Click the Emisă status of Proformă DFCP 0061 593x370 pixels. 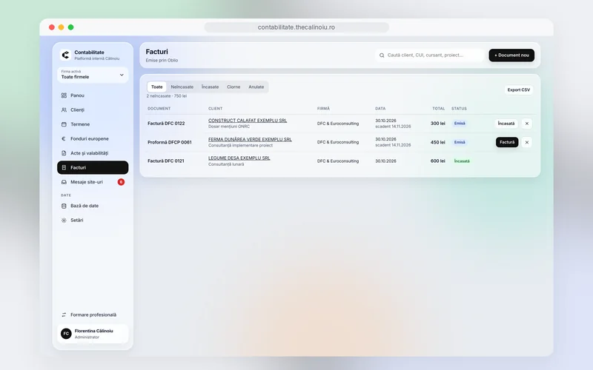pos(460,142)
